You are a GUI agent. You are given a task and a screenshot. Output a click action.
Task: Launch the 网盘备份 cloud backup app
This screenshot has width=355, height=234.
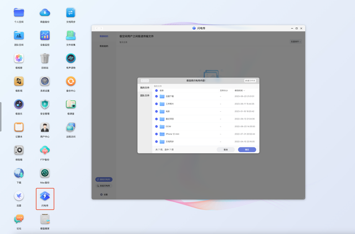(x=45, y=13)
